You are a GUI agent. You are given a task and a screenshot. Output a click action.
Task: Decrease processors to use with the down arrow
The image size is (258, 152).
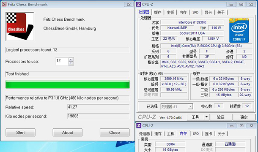71,63
